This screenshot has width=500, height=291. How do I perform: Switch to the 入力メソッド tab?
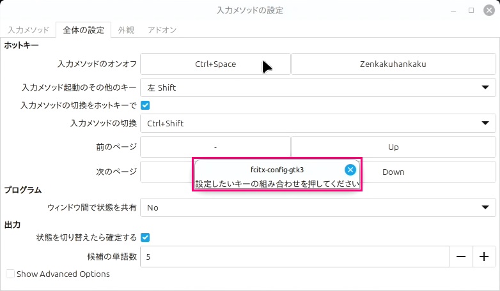click(x=28, y=30)
